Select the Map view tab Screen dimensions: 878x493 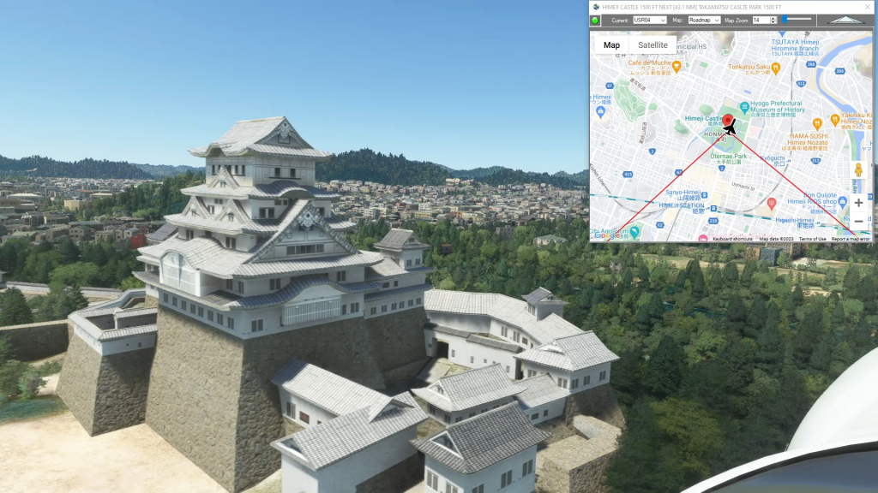(x=611, y=45)
